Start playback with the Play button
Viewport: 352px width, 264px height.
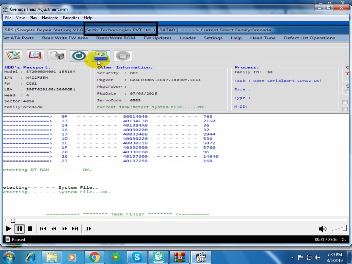(9, 229)
